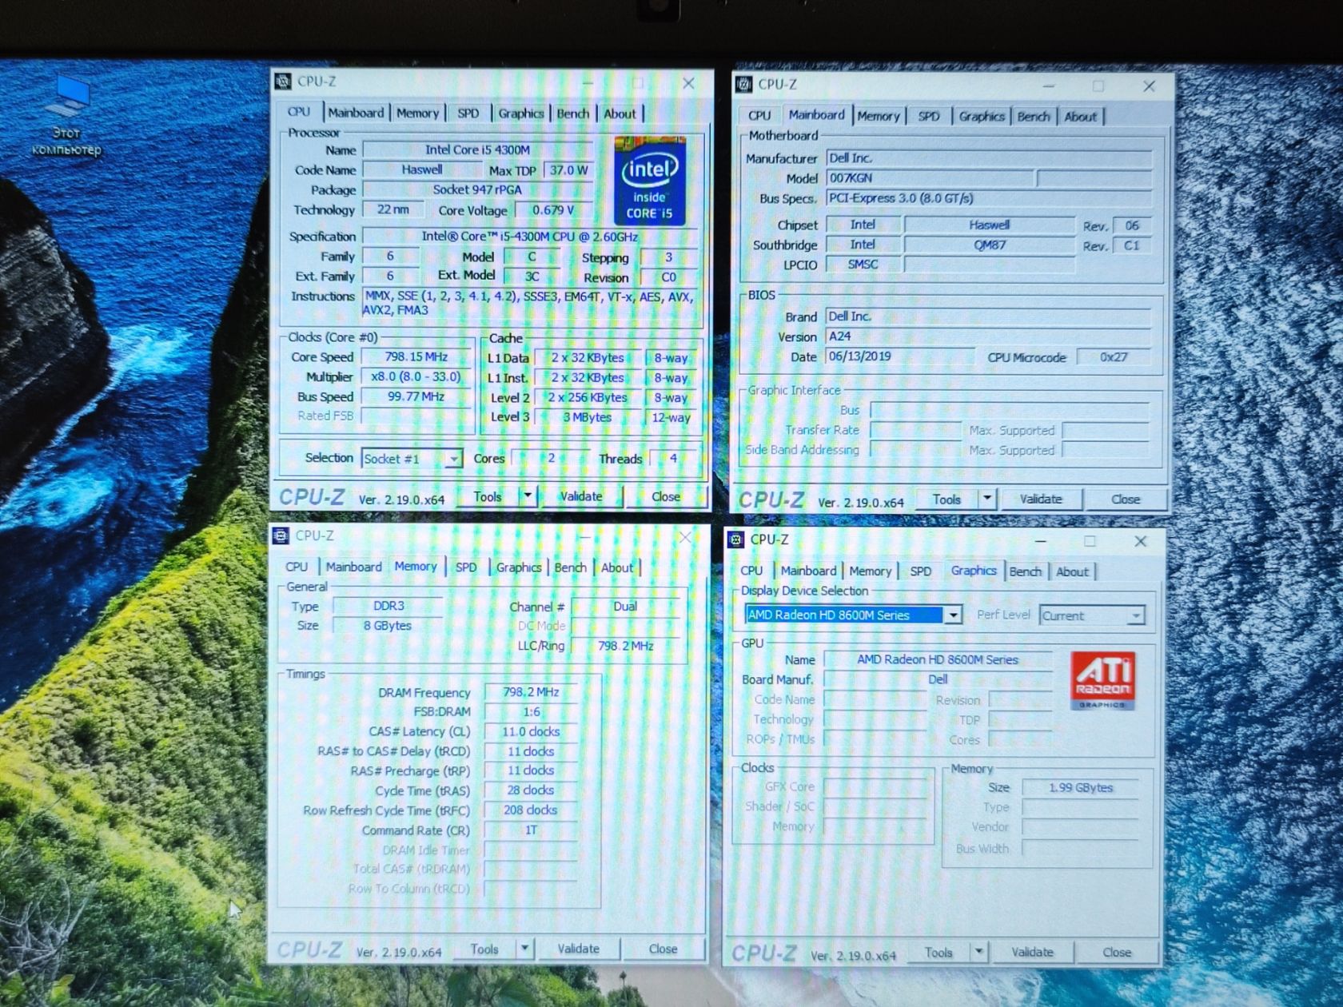This screenshot has height=1007, width=1343.
Task: Select Memory tab in Graphics window
Action: pyautogui.click(x=870, y=571)
